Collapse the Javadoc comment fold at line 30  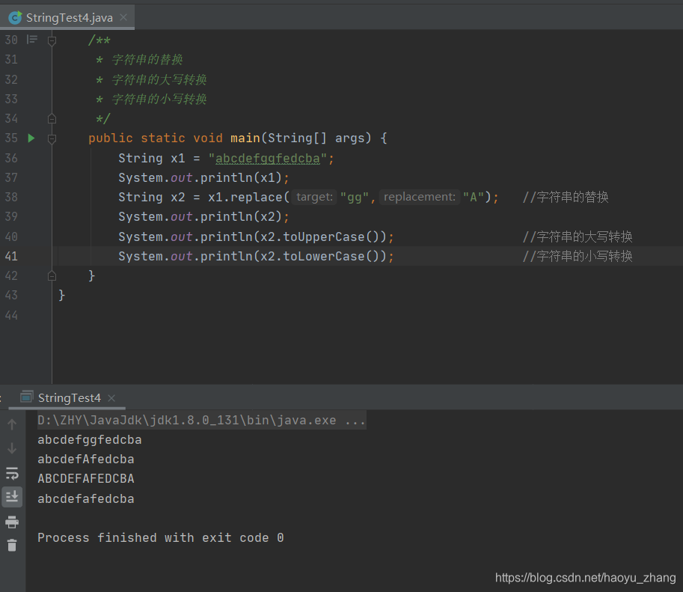tap(52, 40)
